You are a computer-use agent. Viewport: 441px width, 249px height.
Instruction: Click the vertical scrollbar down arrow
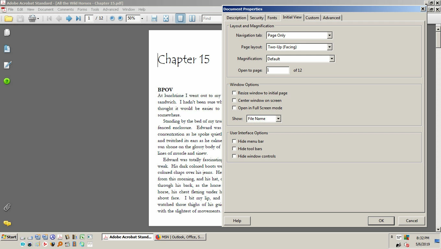point(438,230)
